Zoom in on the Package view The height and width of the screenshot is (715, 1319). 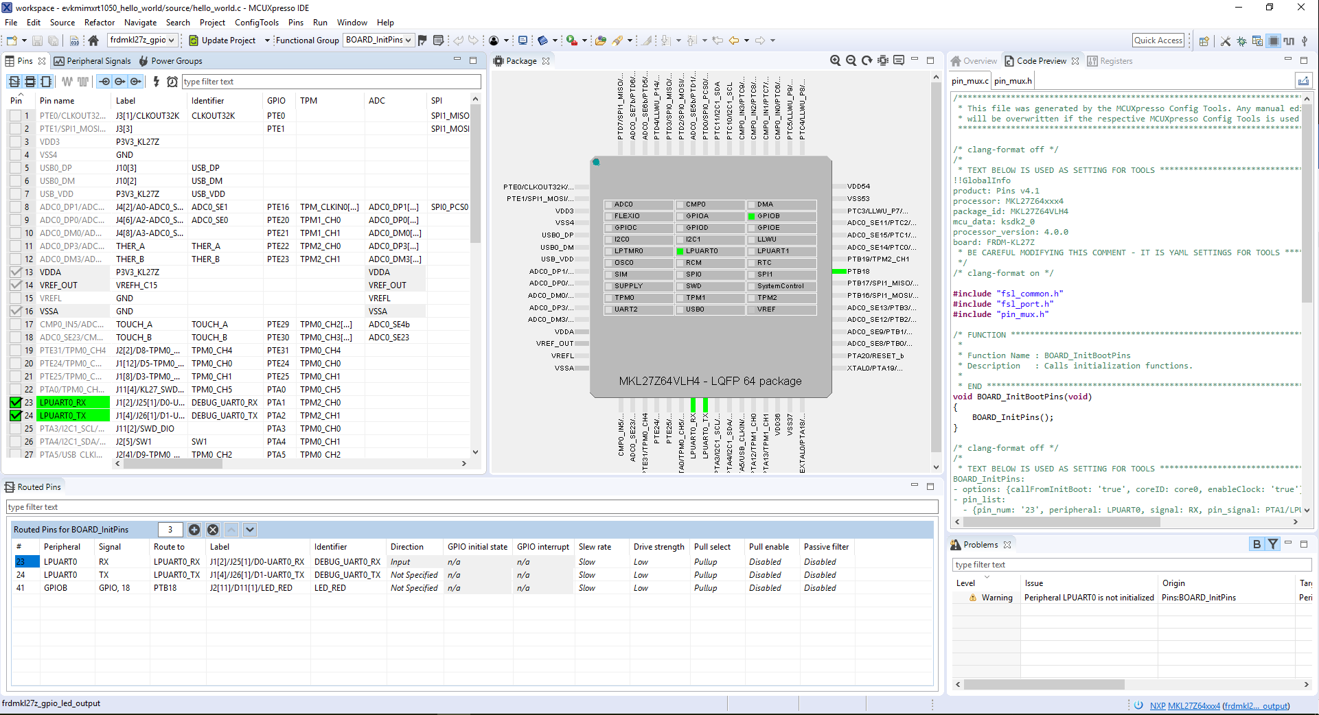[835, 60]
